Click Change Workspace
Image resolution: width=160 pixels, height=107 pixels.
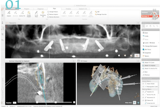pyautogui.click(x=150, y=46)
